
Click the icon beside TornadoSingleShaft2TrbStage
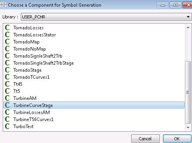(7, 63)
